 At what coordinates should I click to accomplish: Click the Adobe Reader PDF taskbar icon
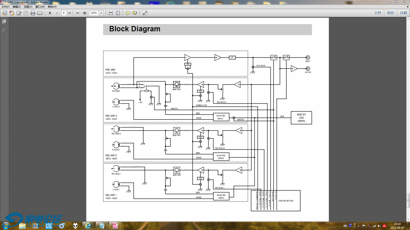(x=114, y=226)
